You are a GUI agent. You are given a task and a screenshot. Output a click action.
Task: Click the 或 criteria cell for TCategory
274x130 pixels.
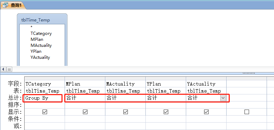coord(45,126)
